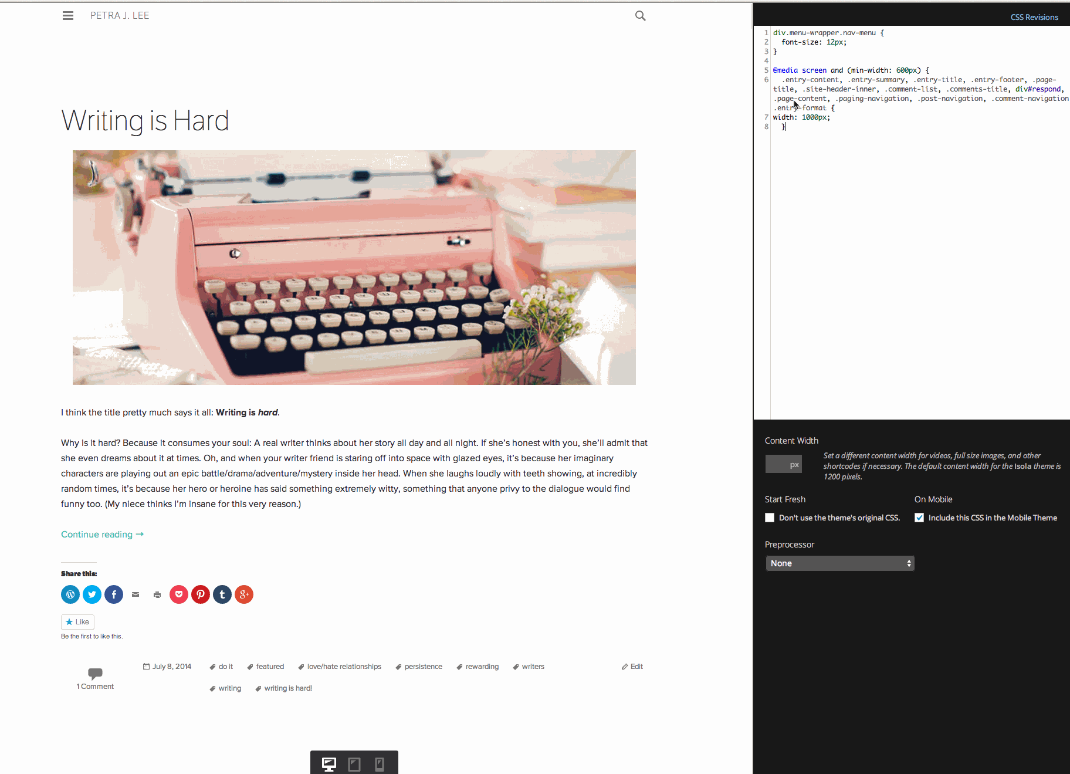
Task: Switch to phone preview icon
Action: point(380,764)
